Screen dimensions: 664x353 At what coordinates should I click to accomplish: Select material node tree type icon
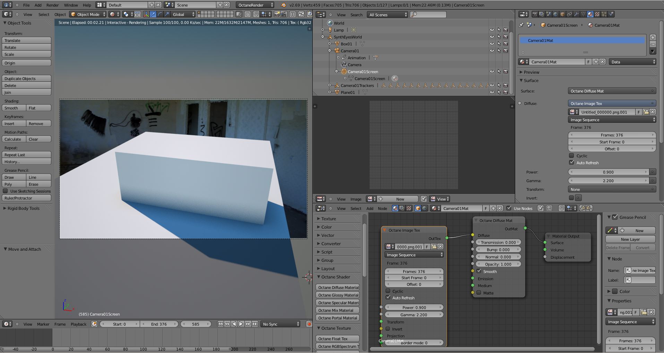pos(395,208)
